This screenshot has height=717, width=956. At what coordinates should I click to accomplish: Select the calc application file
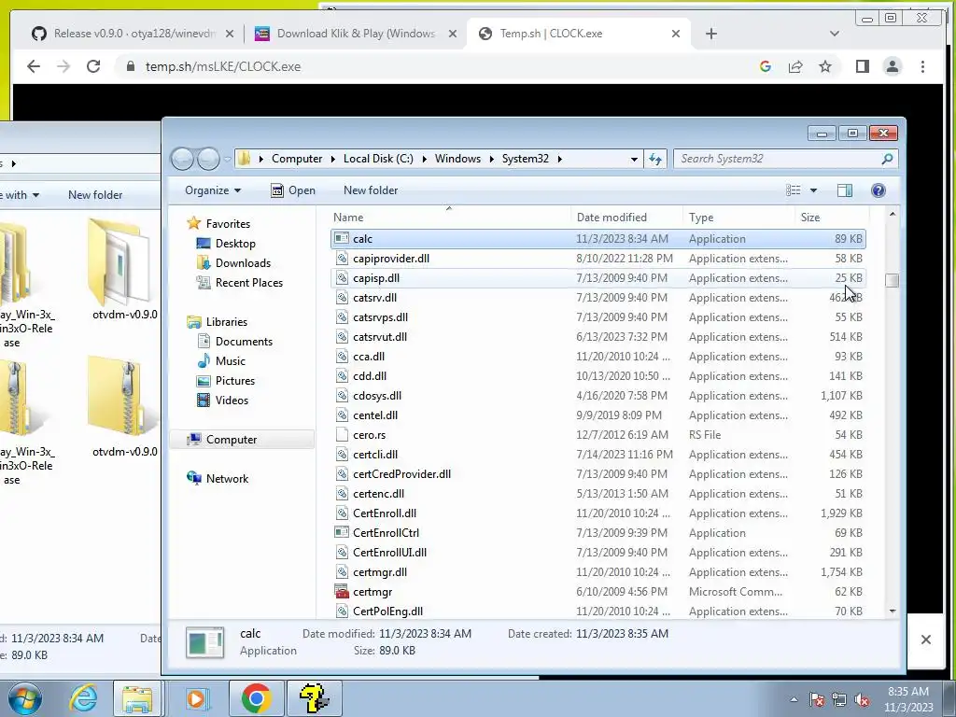[597, 239]
